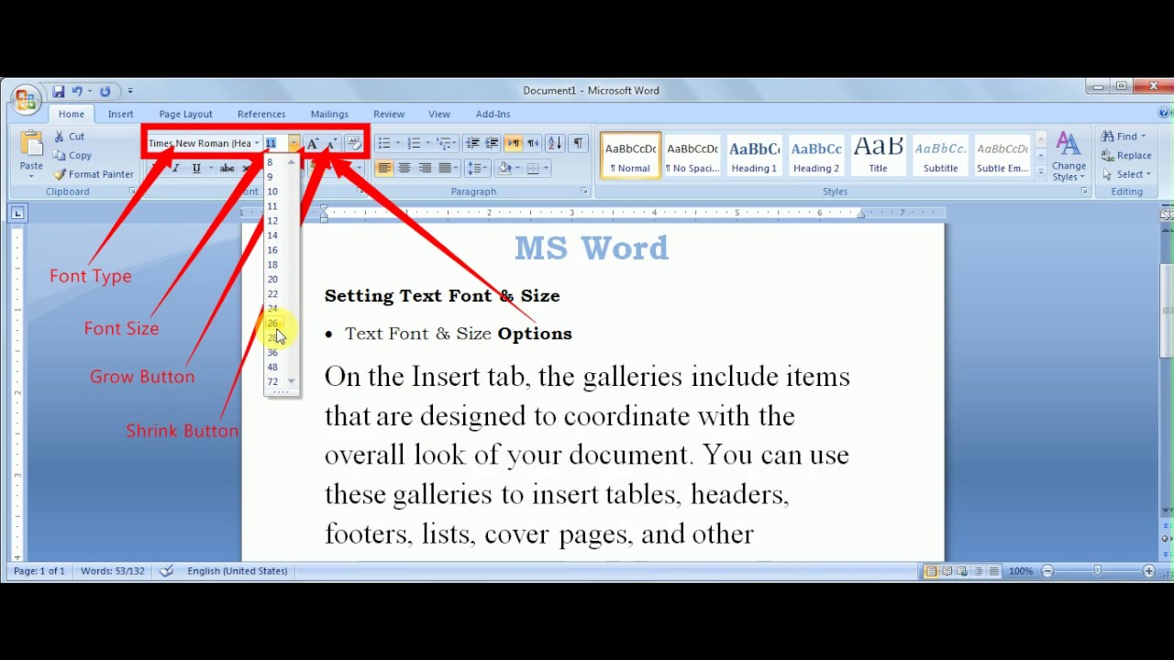Apply the Subtitle style
Screen dimensions: 1174x660
pyautogui.click(x=940, y=155)
